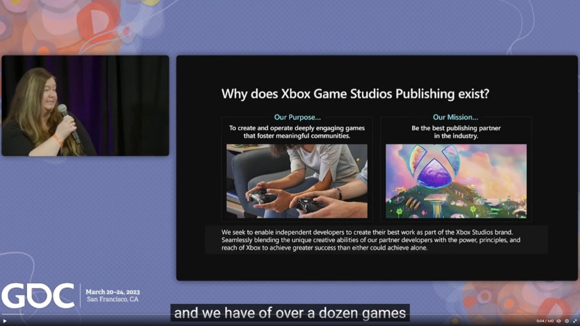
Task: Click the 0:04 / 1:42 time display
Action: tap(545, 321)
